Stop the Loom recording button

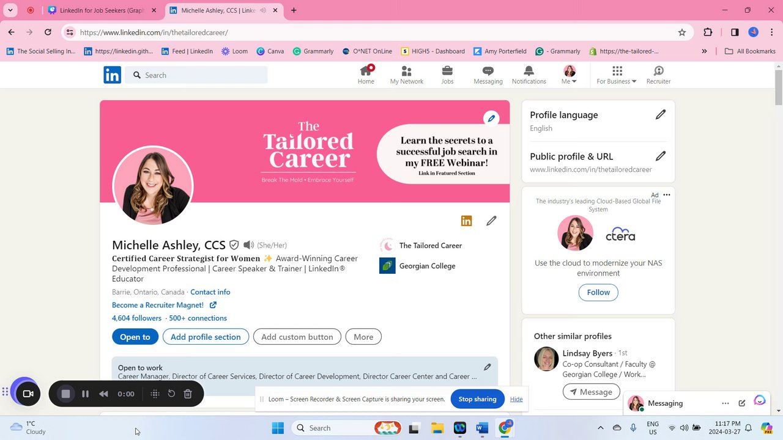point(66,394)
